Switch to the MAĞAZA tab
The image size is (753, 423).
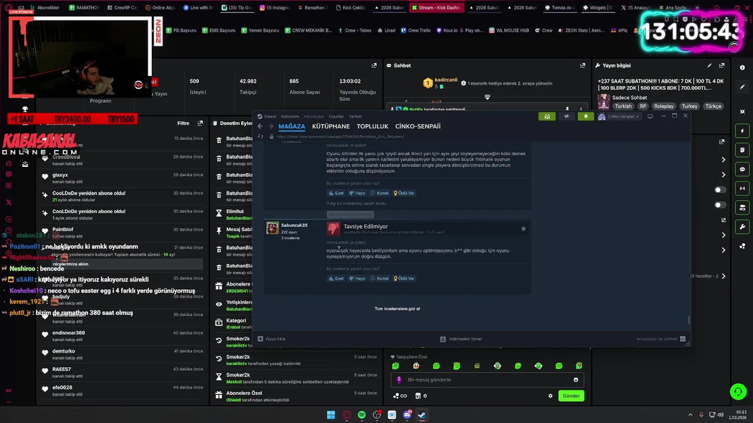point(292,126)
